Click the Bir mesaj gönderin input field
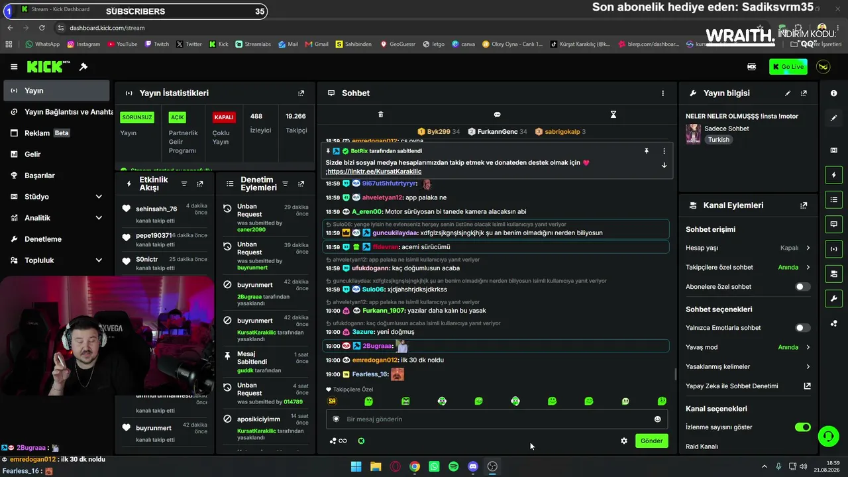 [x=497, y=419]
